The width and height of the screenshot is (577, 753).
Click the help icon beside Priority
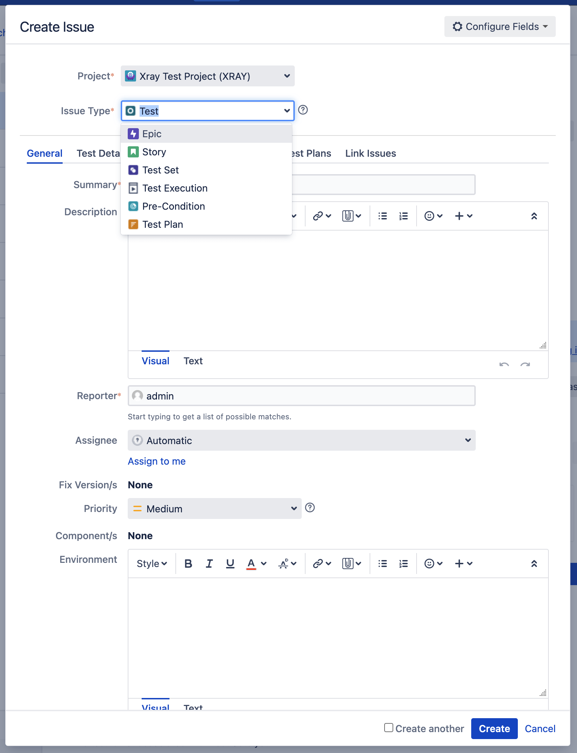coord(310,508)
